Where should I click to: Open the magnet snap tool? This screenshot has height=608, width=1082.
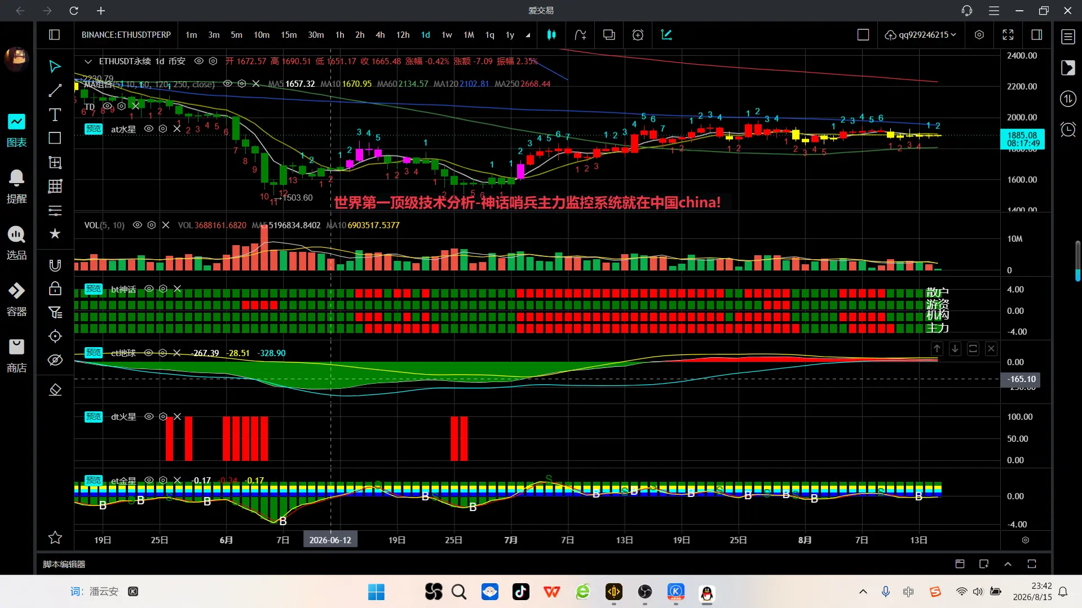(55, 265)
